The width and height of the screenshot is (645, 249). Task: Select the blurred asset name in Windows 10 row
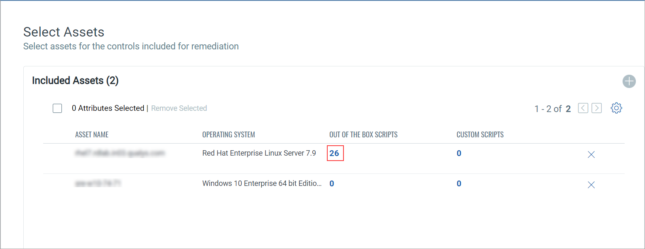point(98,184)
